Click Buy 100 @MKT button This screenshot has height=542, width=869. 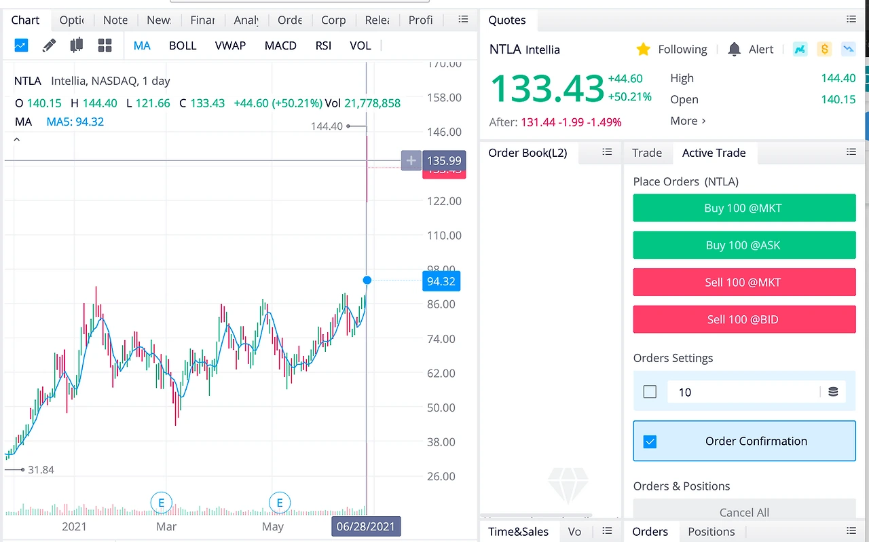tap(744, 208)
